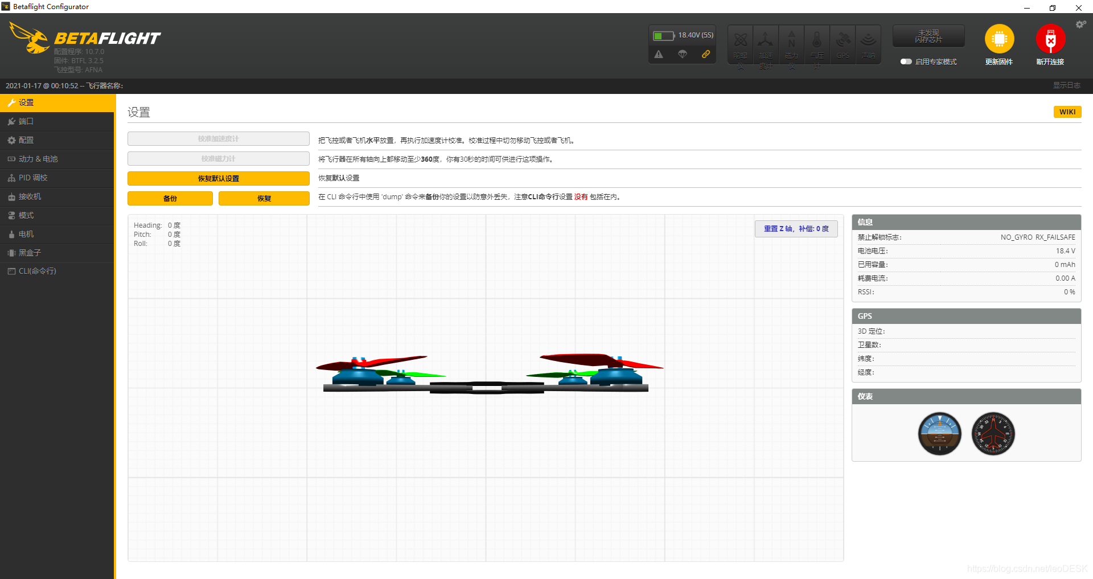
Task: Click the 重置 Z 轴 reset button
Action: click(x=796, y=228)
